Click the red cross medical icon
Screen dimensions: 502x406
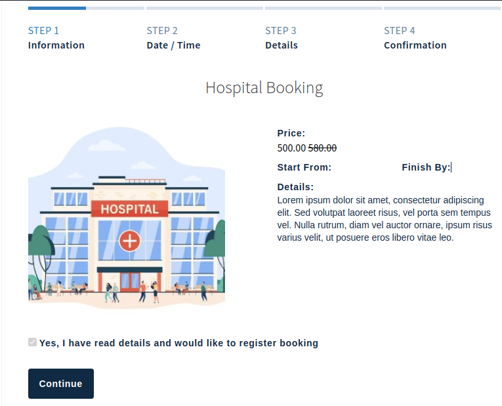[129, 241]
